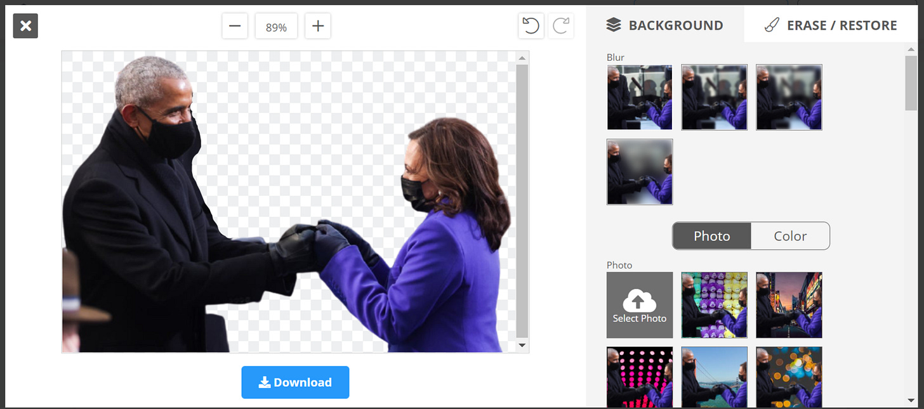Toggle to Photo backgrounds
924x409 pixels.
point(712,236)
